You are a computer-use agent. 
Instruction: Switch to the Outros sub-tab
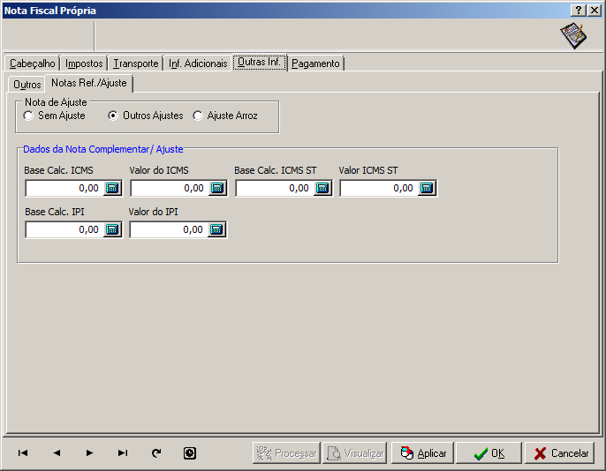[27, 85]
